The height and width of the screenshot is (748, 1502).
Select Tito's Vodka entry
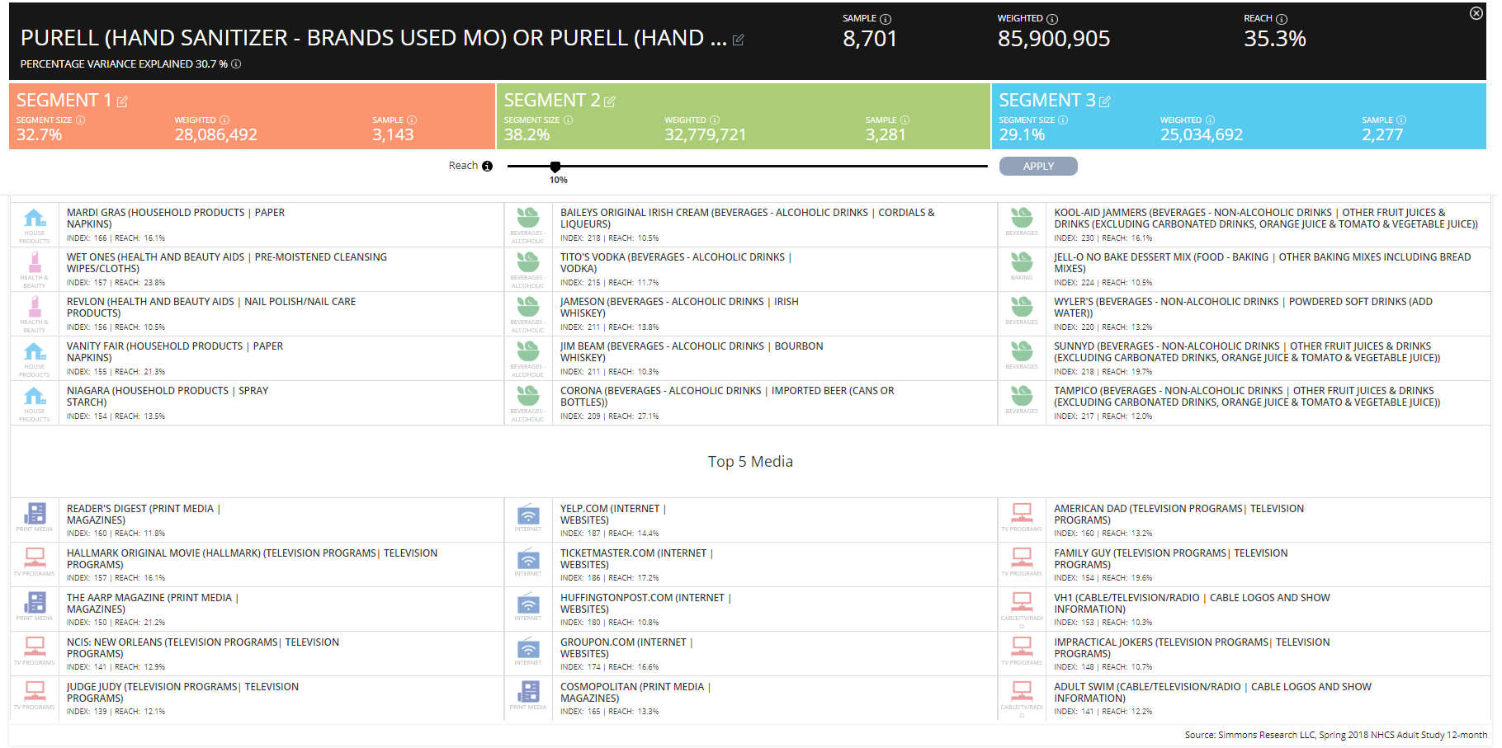[750, 270]
